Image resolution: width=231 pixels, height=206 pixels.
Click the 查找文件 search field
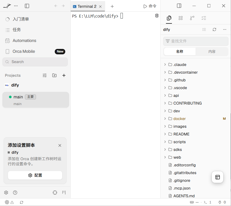(x=196, y=41)
